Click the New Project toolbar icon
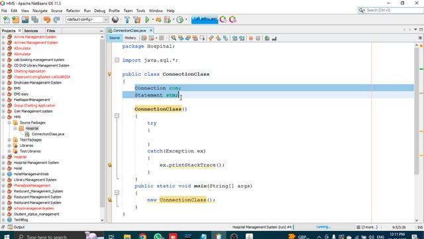The image size is (424, 239). 16,19
